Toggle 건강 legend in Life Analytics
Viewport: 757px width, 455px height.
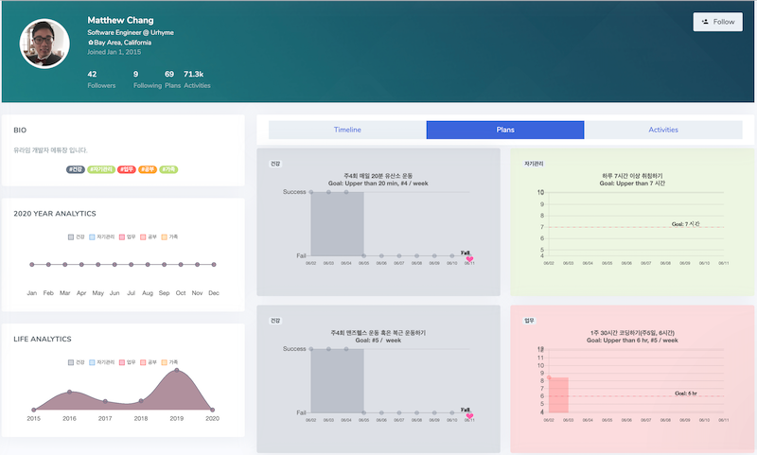tap(77, 362)
